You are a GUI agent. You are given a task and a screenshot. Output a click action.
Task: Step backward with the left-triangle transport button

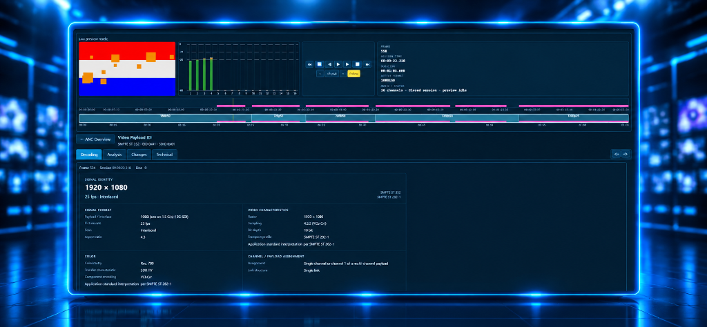329,64
